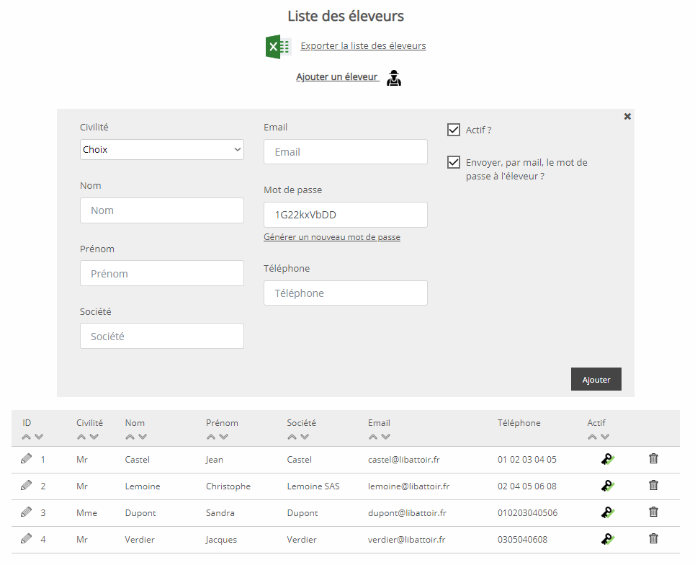Close the add breeder form panel
Image resolution: width=695 pixels, height=565 pixels.
(627, 116)
